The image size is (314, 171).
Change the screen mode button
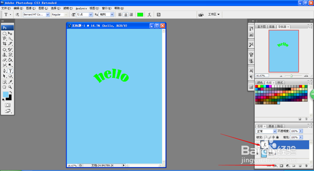[x=8, y=111]
